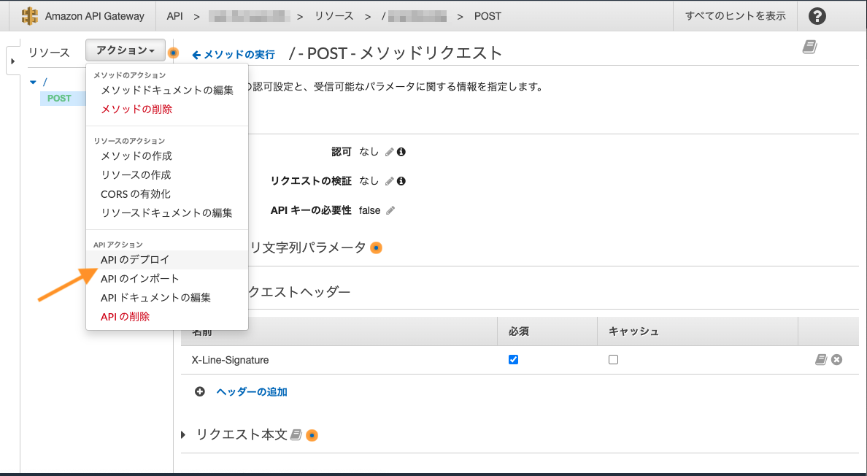Edit API キーの必要性 with pencil icon

coord(390,210)
